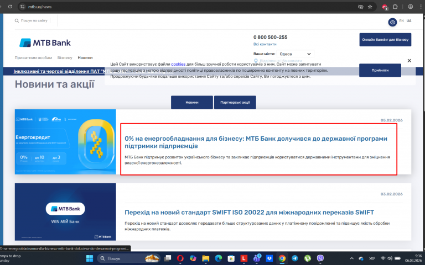
Task: Open uTorrent from the taskbar
Action: [307, 258]
